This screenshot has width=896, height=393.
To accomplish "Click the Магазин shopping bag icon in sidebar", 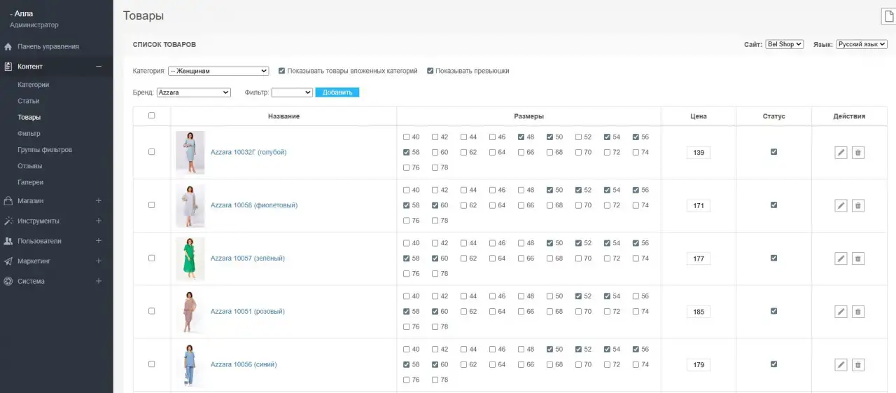I will (x=8, y=201).
